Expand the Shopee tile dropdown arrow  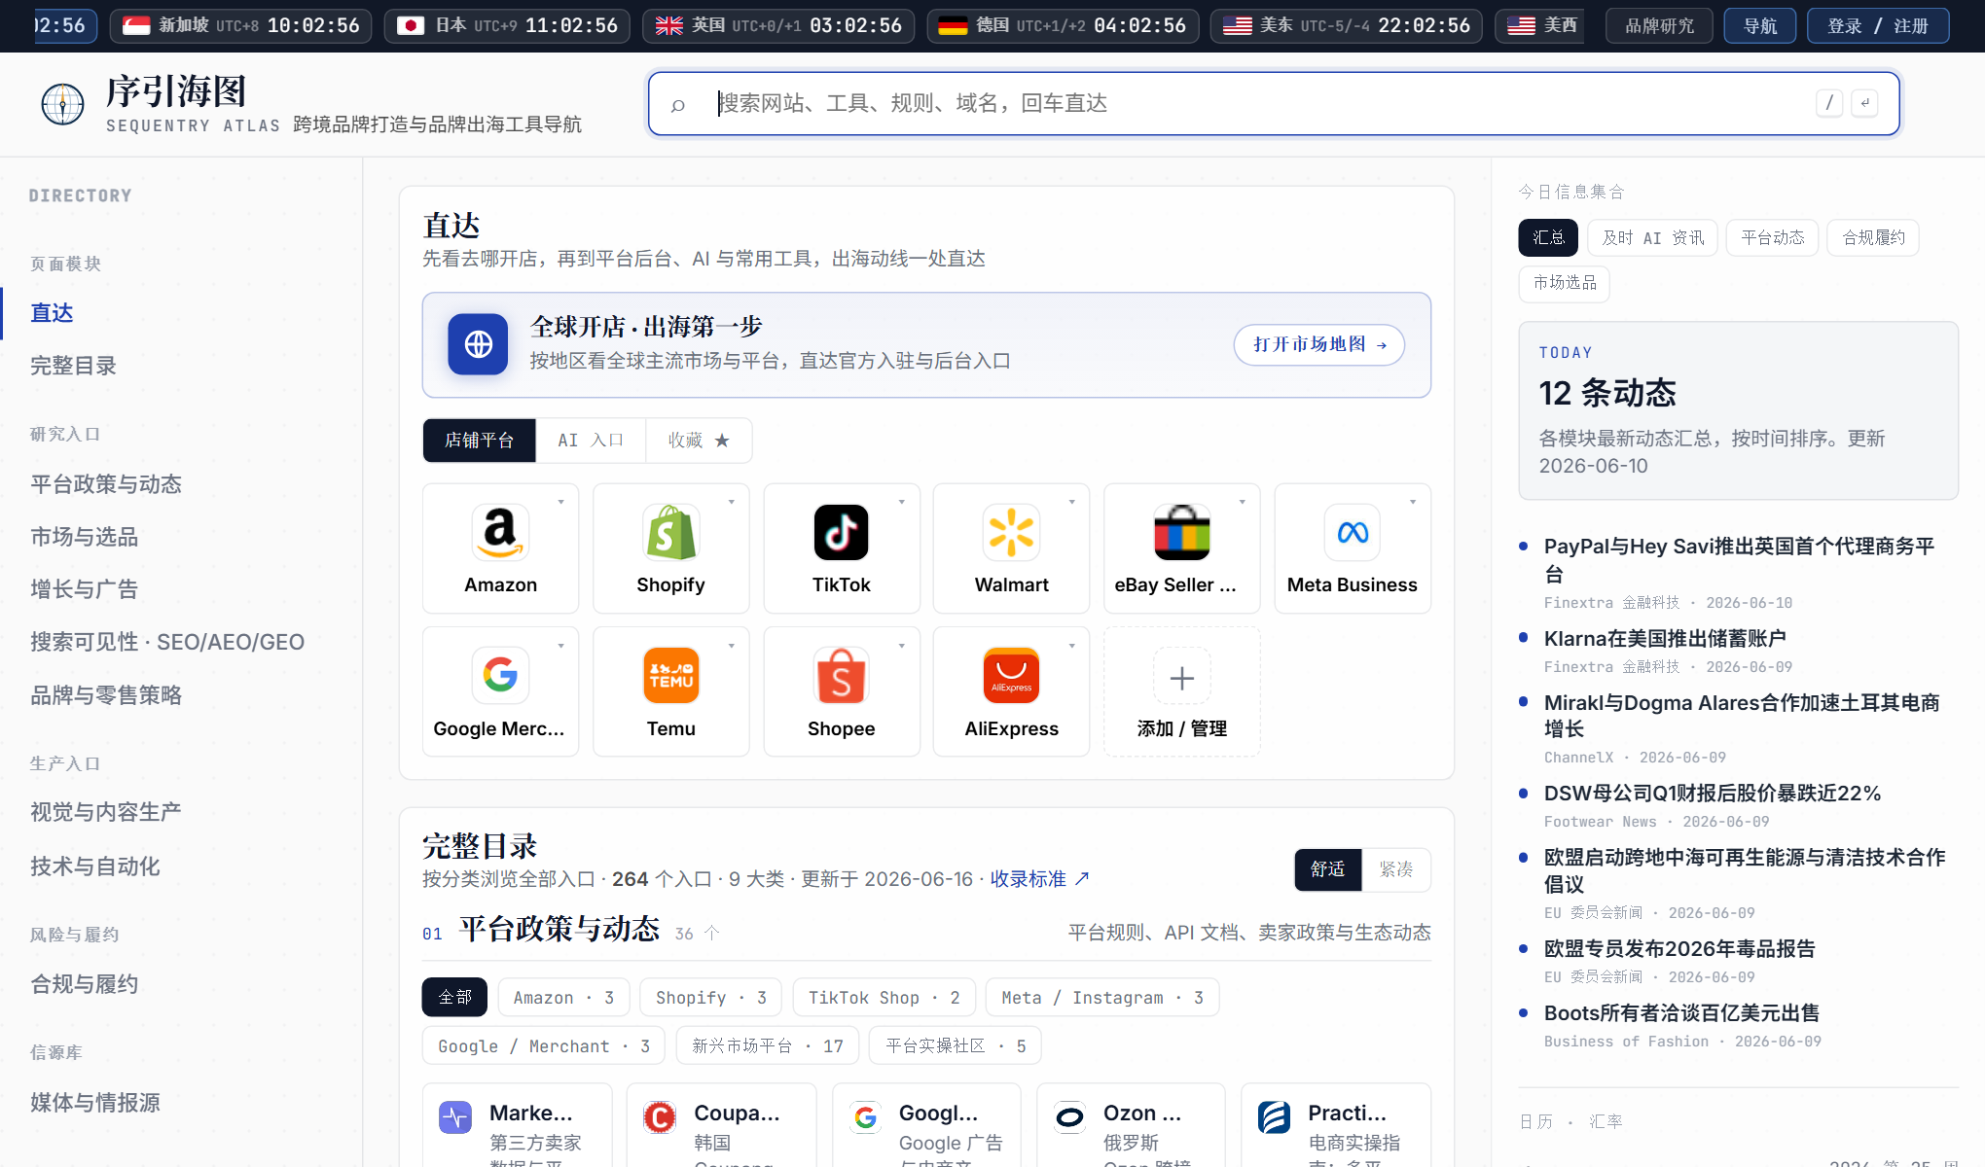[902, 646]
